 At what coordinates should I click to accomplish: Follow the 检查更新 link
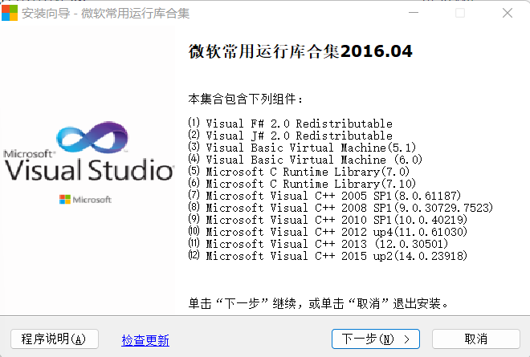(x=145, y=340)
